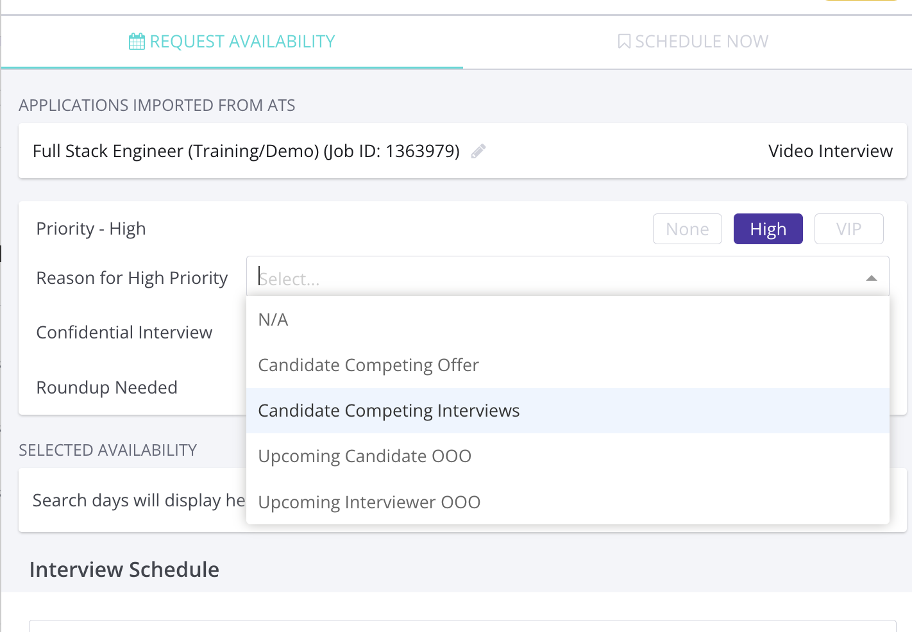Open the Request Availability tab
This screenshot has height=632, width=912.
pos(242,42)
